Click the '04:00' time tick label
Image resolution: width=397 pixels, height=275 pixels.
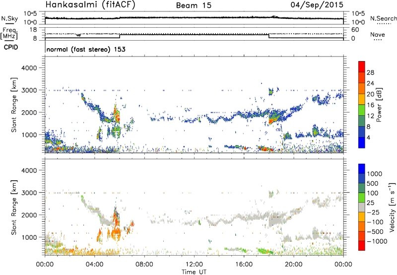tap(95, 265)
